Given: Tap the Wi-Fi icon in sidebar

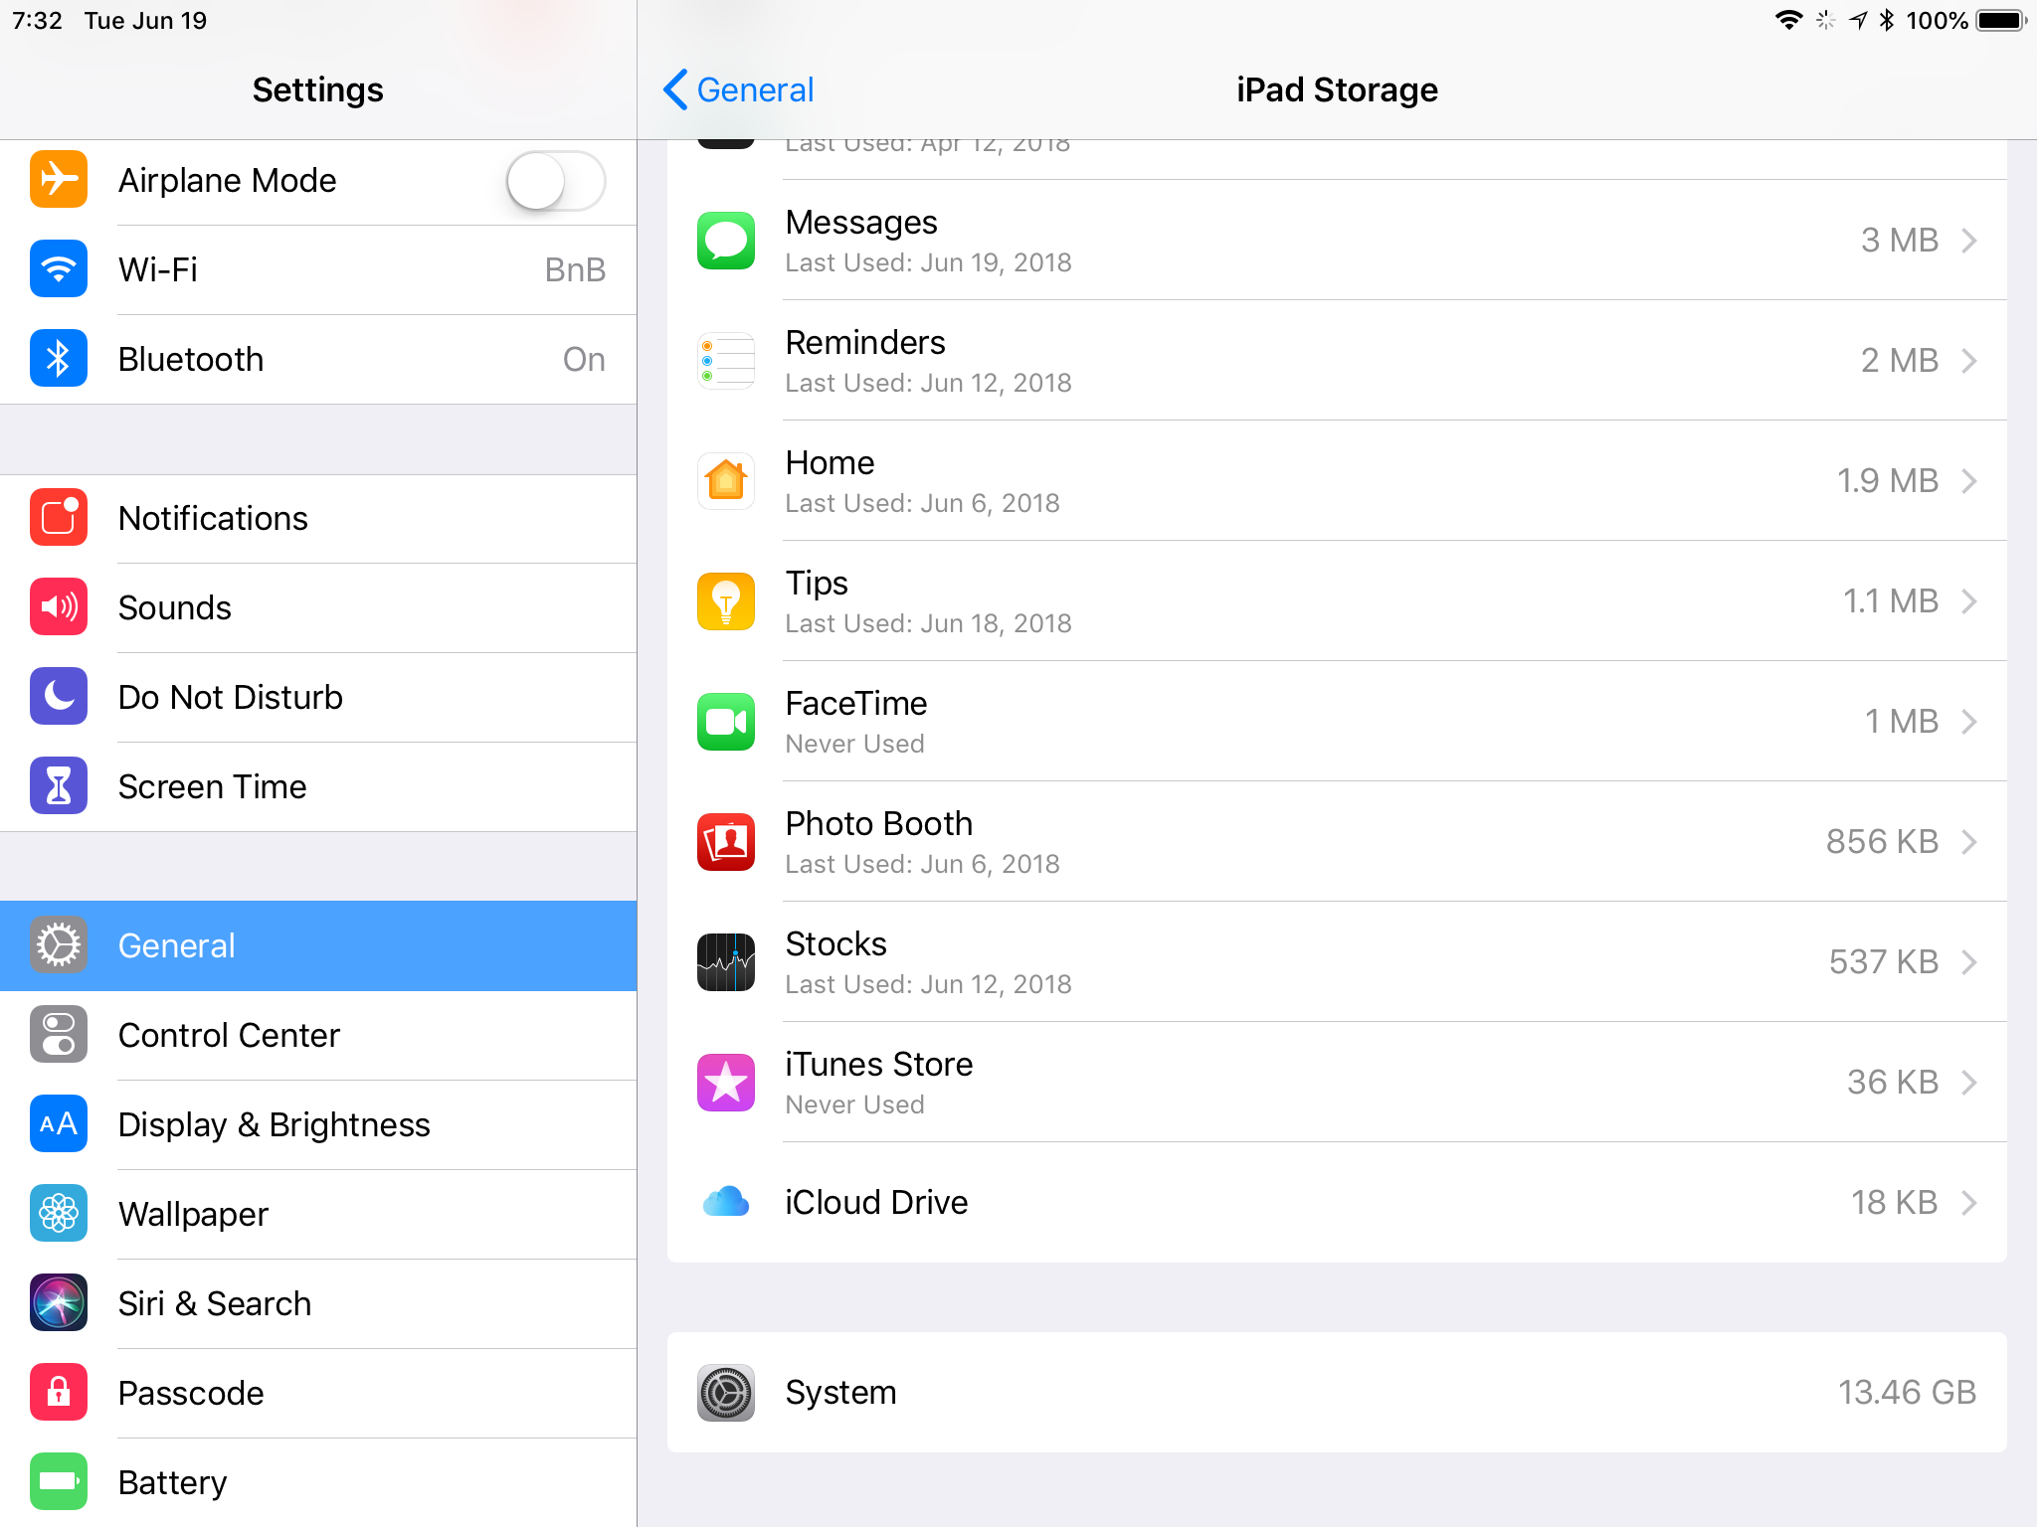Looking at the screenshot, I should click(x=59, y=269).
